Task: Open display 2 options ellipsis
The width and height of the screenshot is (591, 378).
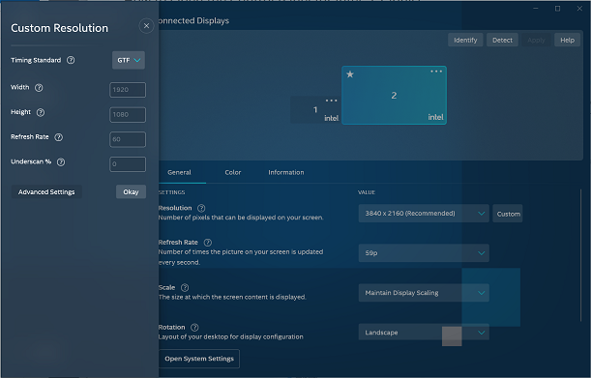Action: 436,72
